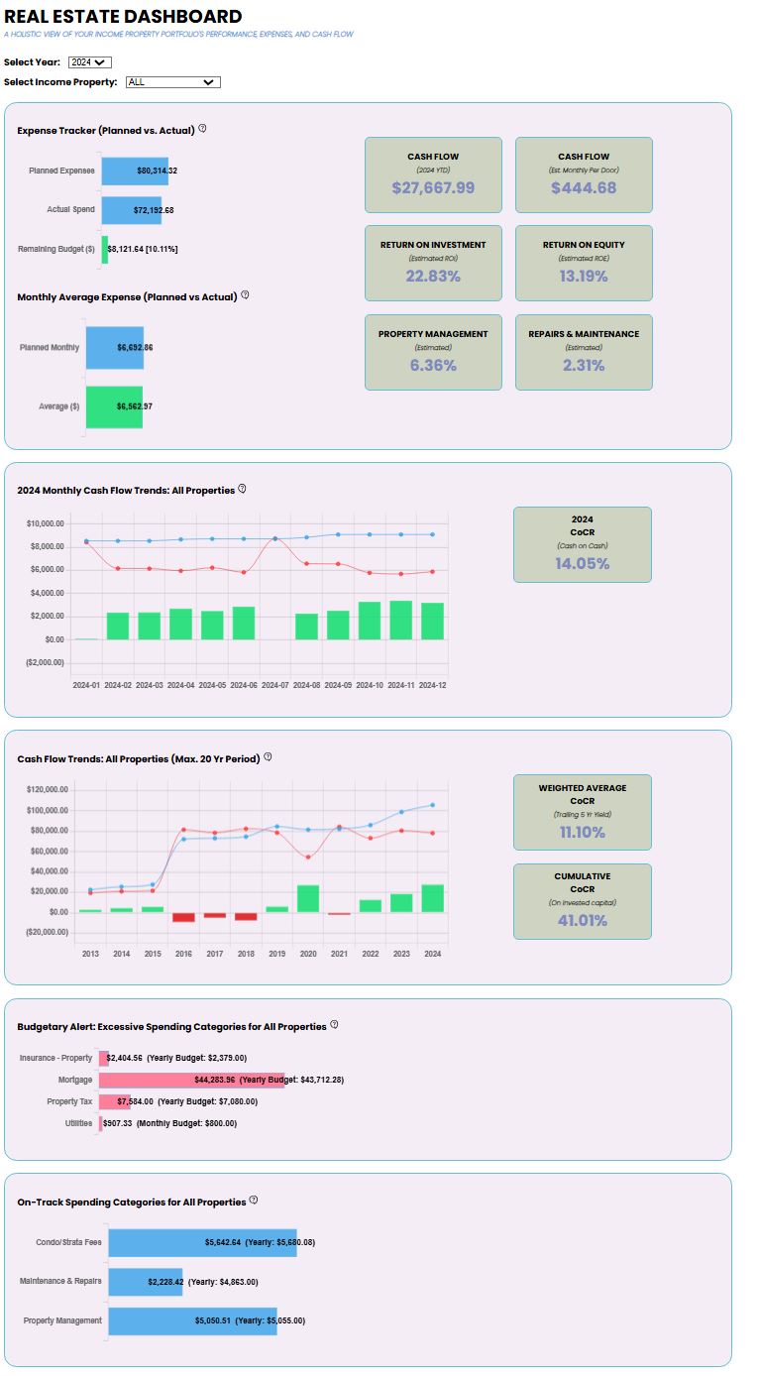Screen dimensions: 759x1376
Task: Click the Return on Equity card
Action: [x=584, y=264]
